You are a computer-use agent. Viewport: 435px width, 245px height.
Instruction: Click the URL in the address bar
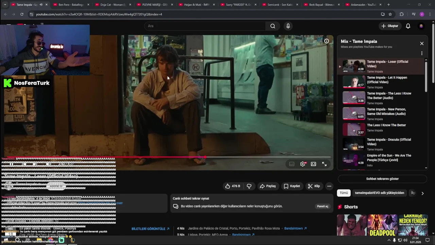coord(99,14)
